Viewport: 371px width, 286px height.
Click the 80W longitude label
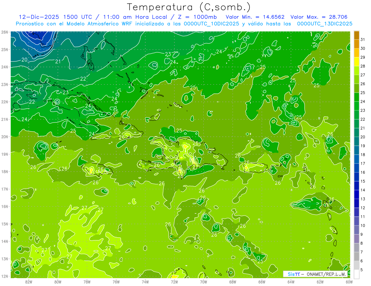[58, 282]
